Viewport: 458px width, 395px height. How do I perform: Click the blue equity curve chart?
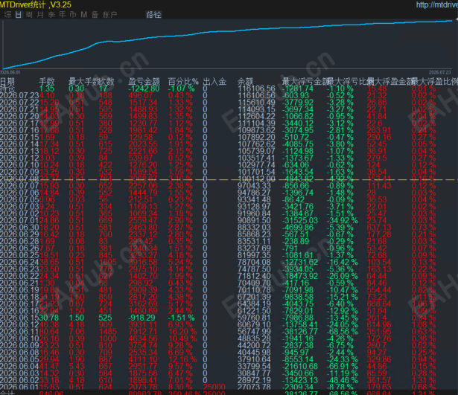point(228,44)
